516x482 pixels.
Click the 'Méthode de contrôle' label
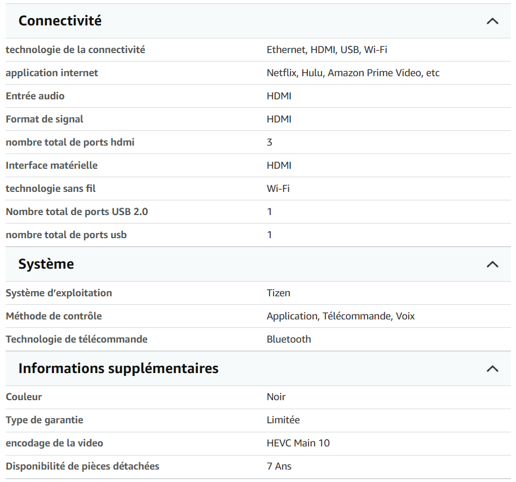54,316
